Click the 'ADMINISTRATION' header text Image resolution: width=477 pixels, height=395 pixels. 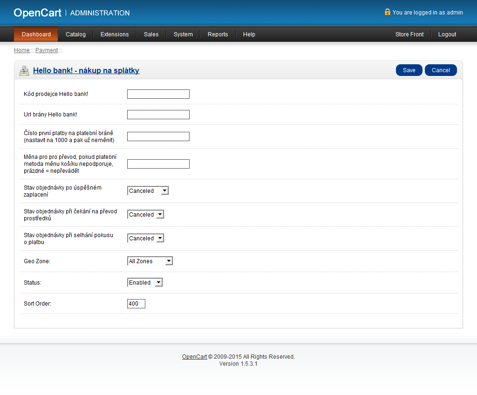(100, 13)
